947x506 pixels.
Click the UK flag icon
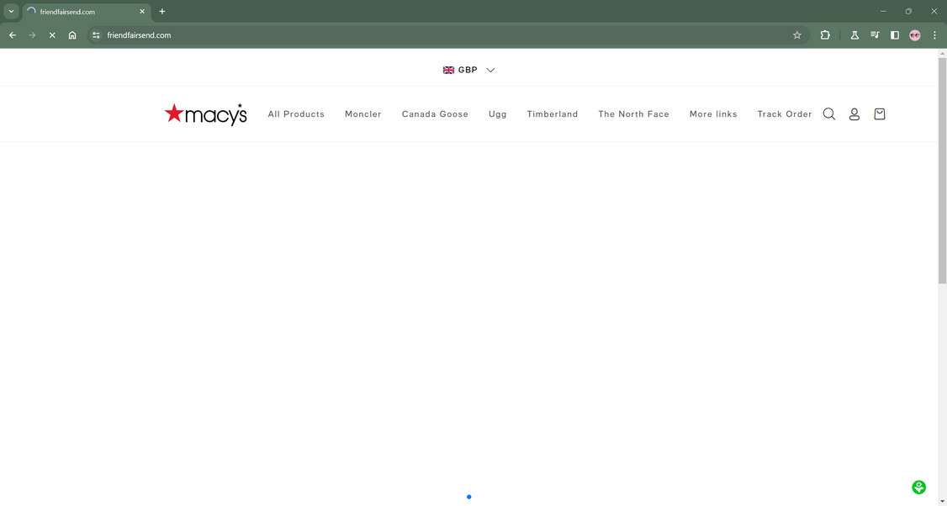coord(448,70)
